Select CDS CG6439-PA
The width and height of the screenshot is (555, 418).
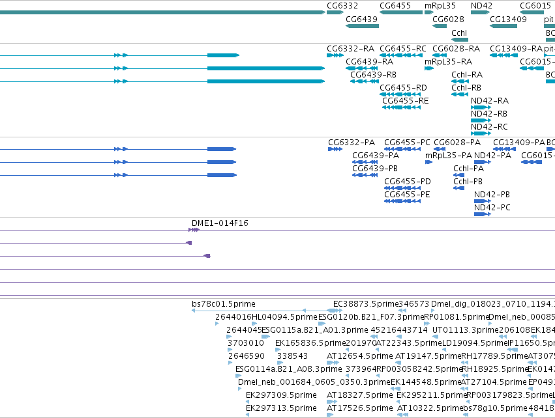pos(365,162)
